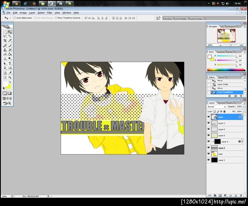
Task: Open the Filter menu
Action: point(50,13)
